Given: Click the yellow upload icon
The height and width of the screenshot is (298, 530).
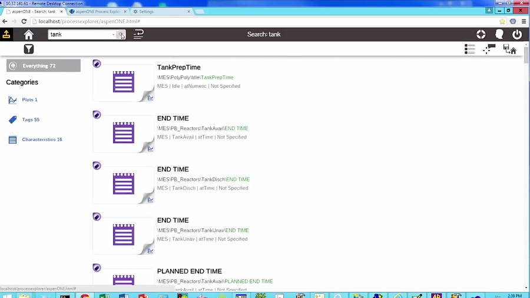Looking at the screenshot, I should click(x=6, y=35).
